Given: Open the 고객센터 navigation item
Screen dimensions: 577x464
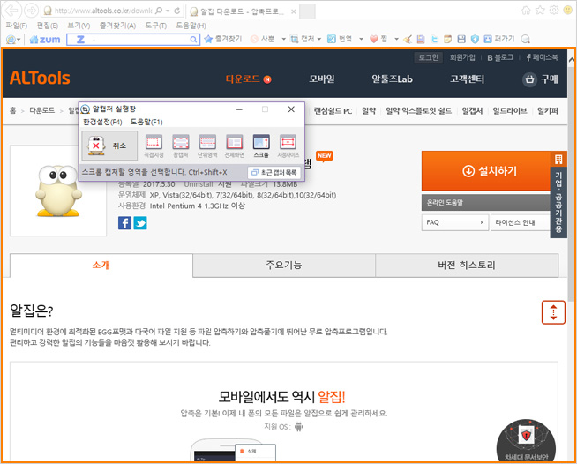Looking at the screenshot, I should click(x=467, y=79).
